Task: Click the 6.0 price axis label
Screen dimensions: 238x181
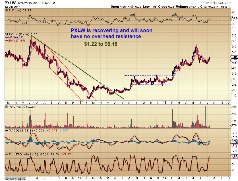Action: pyautogui.click(x=234, y=47)
